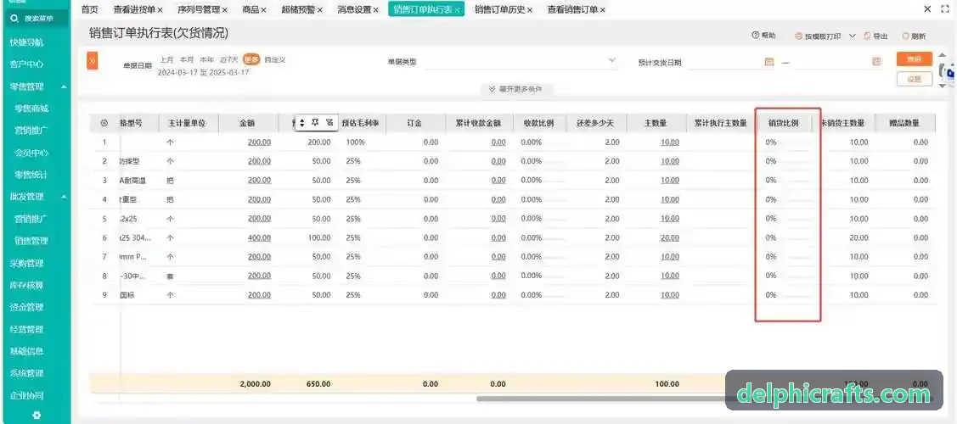Open 客户中心 in the sidebar
Viewport: 957px width, 424px height.
point(27,64)
